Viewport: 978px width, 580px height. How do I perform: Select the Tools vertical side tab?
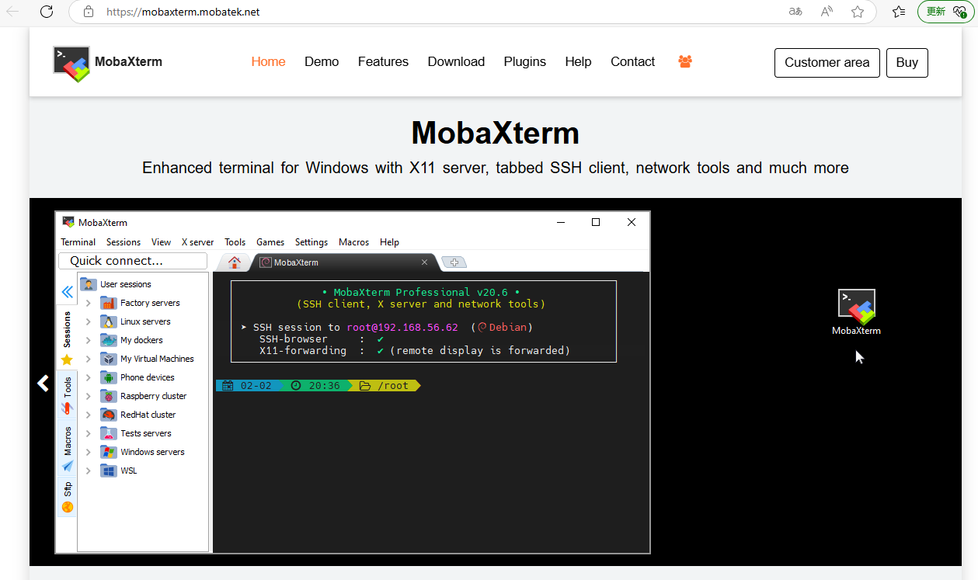[67, 394]
